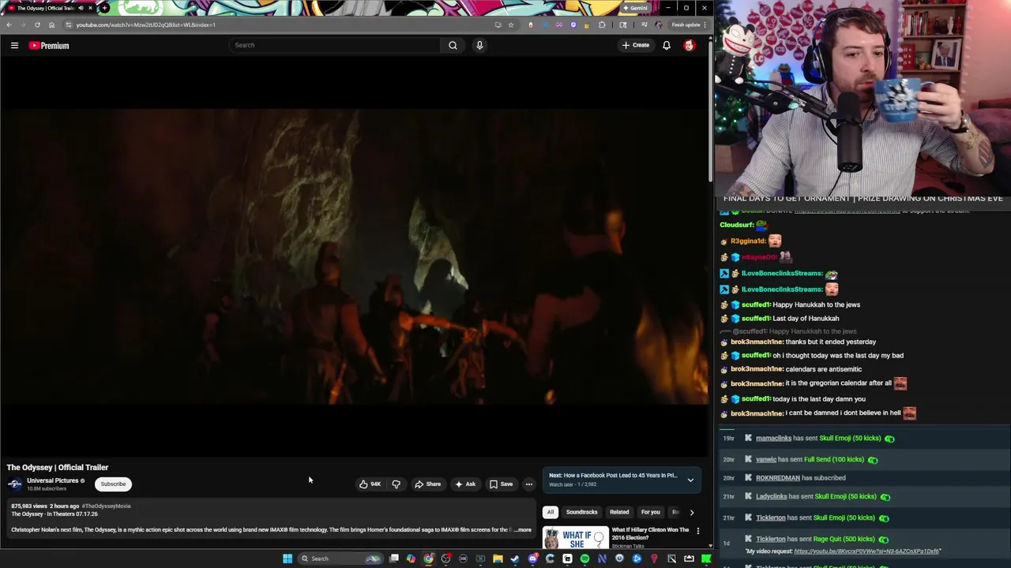Screen dimensions: 1011x568
Task: Open YouTube notifications bell
Action: point(667,45)
